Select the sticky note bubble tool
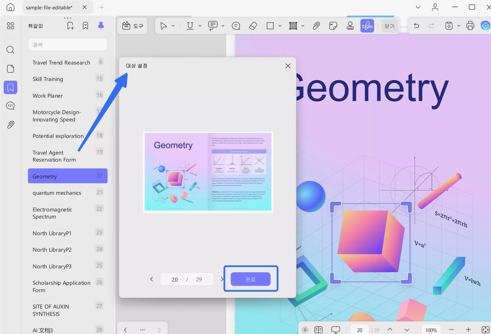The width and height of the screenshot is (491, 334). coord(236,26)
